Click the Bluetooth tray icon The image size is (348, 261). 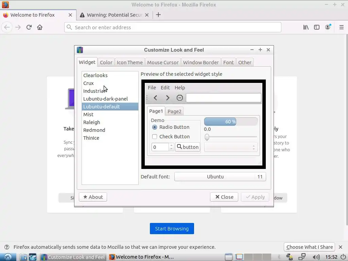point(279,257)
